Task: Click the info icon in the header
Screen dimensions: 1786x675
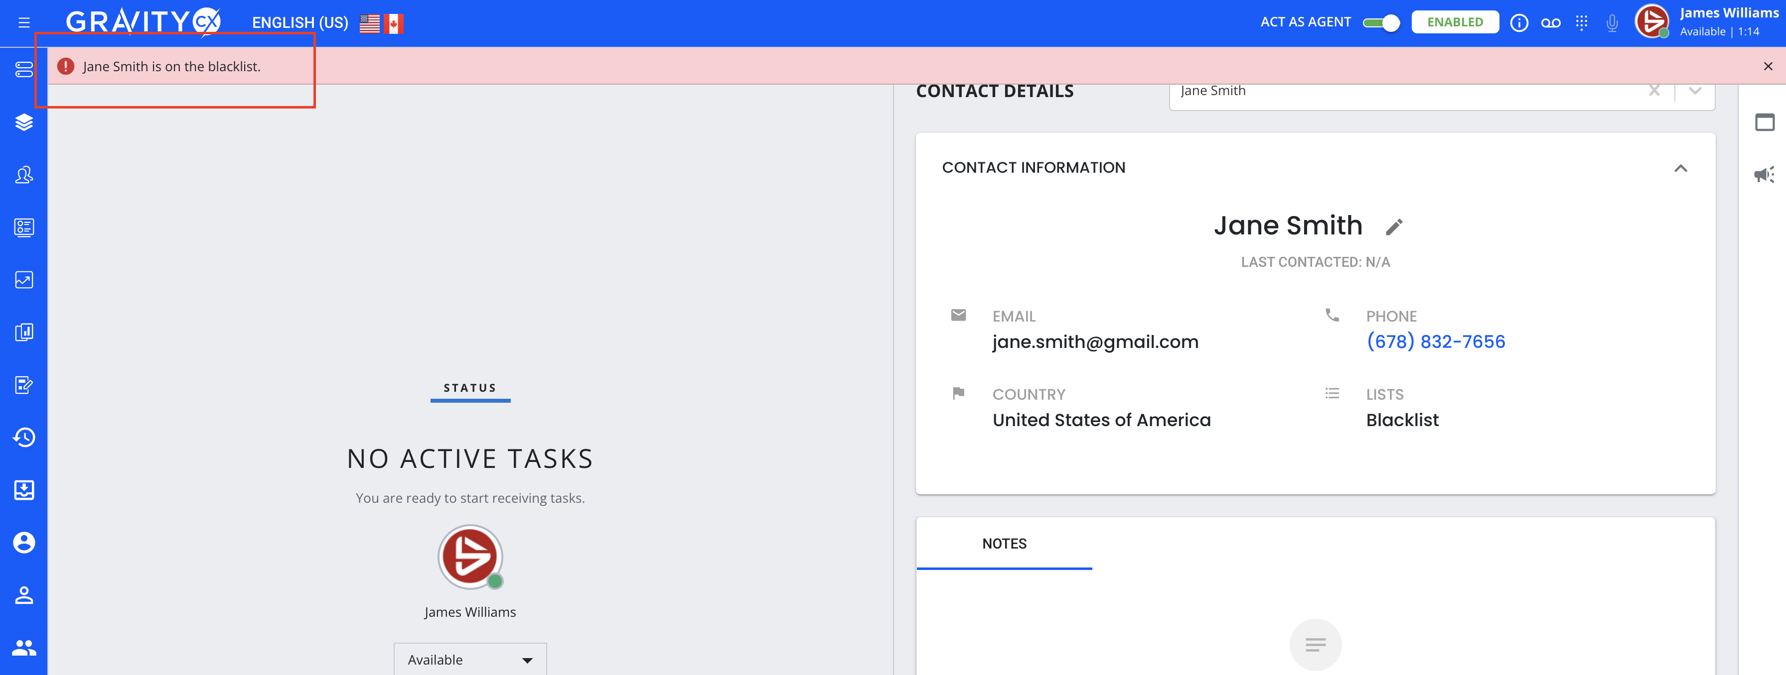Action: point(1518,21)
